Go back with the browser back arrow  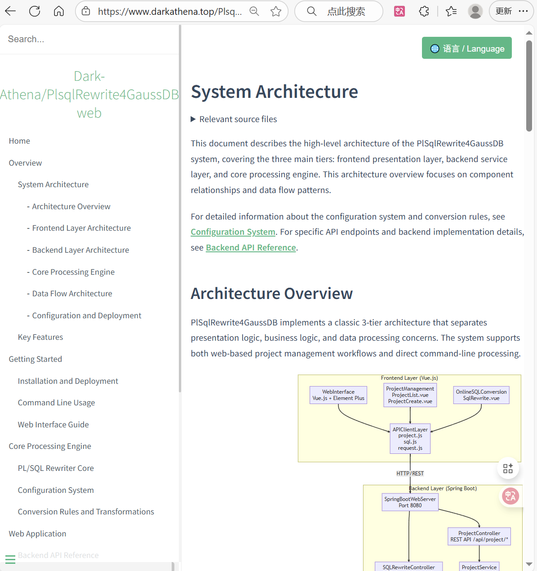pyautogui.click(x=10, y=11)
